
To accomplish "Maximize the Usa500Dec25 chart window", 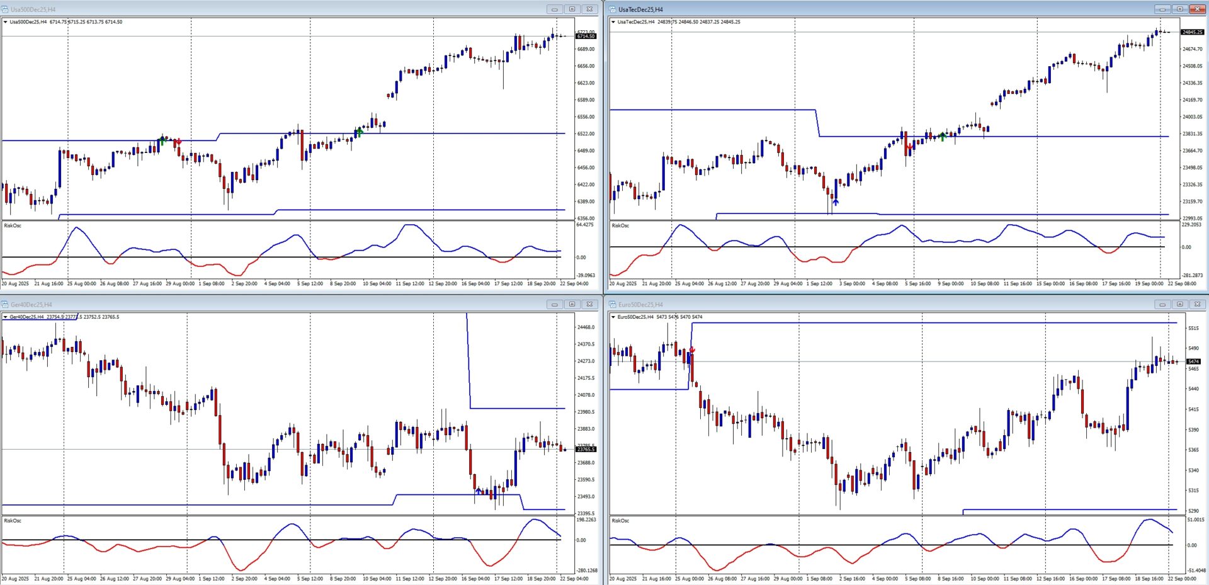I will coord(572,9).
